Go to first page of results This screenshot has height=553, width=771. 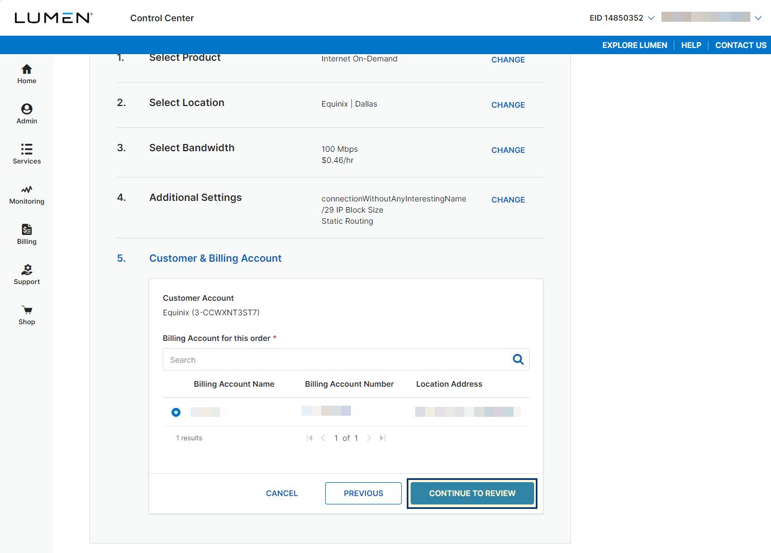point(310,438)
